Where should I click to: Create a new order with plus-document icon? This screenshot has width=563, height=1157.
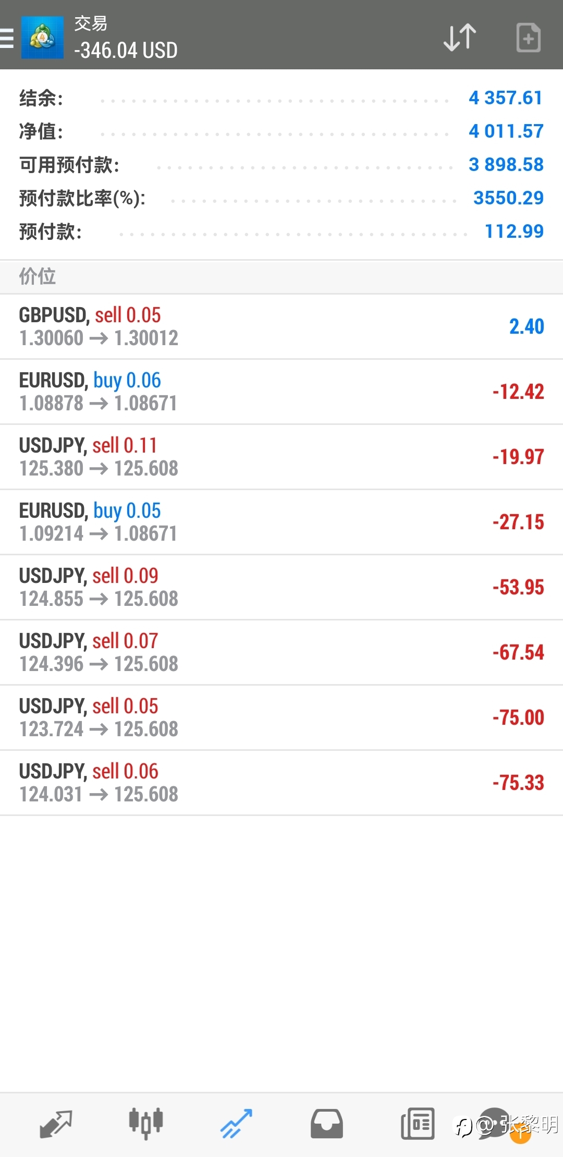[528, 38]
